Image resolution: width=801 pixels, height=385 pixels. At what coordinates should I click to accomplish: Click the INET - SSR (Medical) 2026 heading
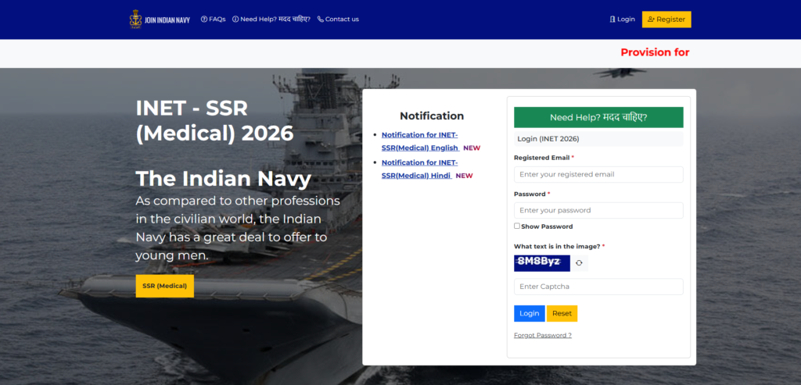coord(214,120)
